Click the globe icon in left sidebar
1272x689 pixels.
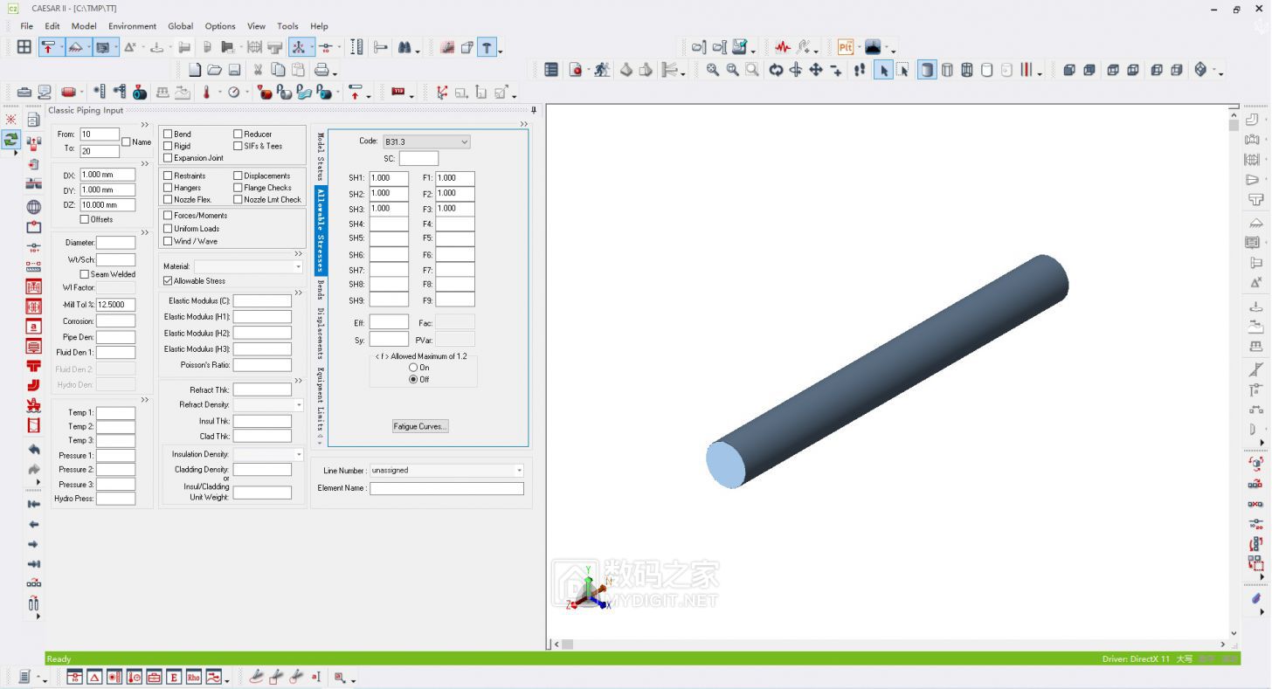[x=34, y=207]
